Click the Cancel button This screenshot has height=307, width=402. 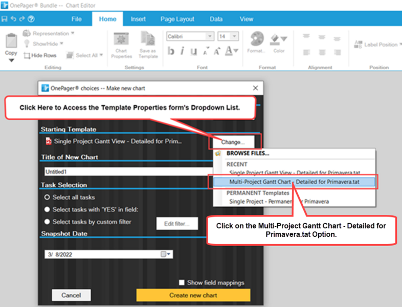[71, 295]
